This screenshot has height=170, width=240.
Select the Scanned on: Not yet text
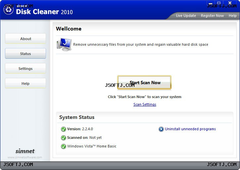pos(84,138)
